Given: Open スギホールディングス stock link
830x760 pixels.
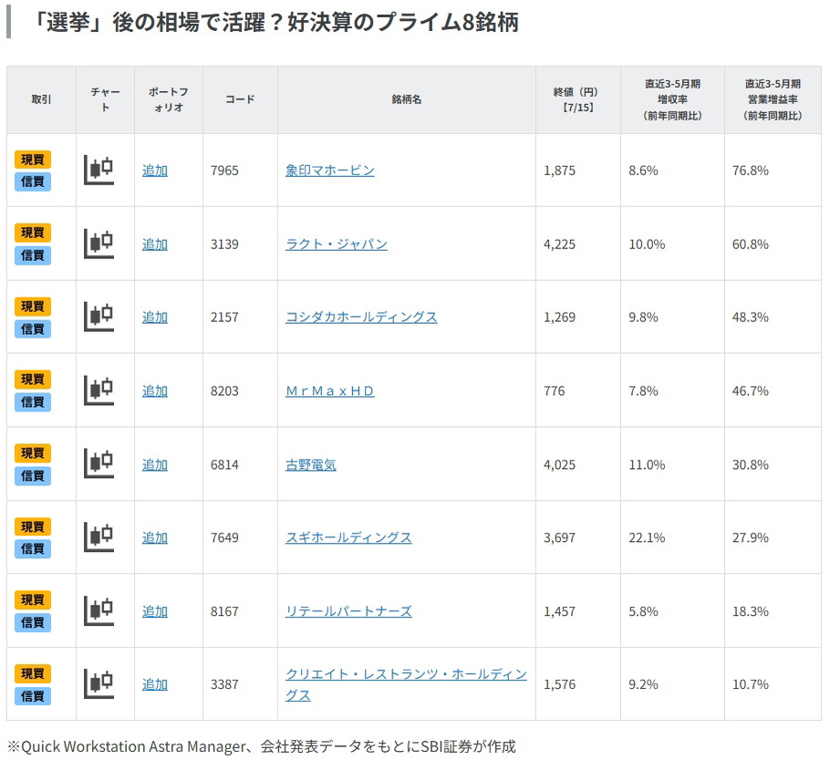Looking at the screenshot, I should pos(348,537).
